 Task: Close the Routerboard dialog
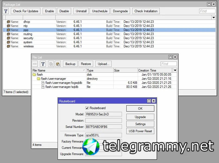tap(154, 101)
